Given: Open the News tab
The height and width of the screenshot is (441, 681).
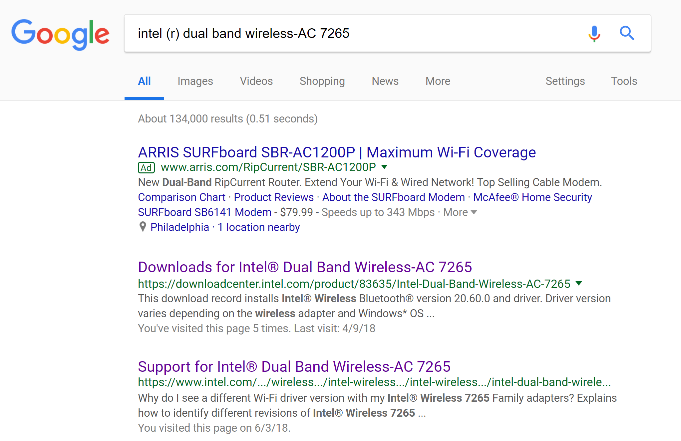Looking at the screenshot, I should pyautogui.click(x=385, y=81).
